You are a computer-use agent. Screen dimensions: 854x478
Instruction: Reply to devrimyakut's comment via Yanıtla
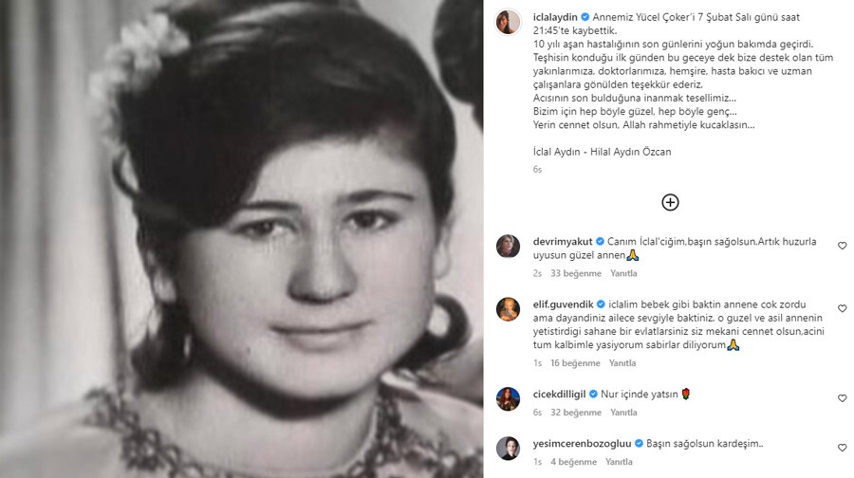623,273
